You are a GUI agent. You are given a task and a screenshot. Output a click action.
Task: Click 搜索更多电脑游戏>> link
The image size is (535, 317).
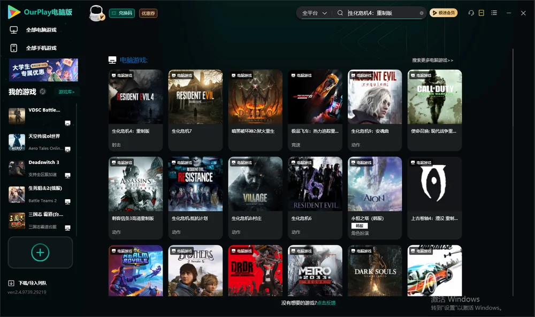[x=433, y=60]
